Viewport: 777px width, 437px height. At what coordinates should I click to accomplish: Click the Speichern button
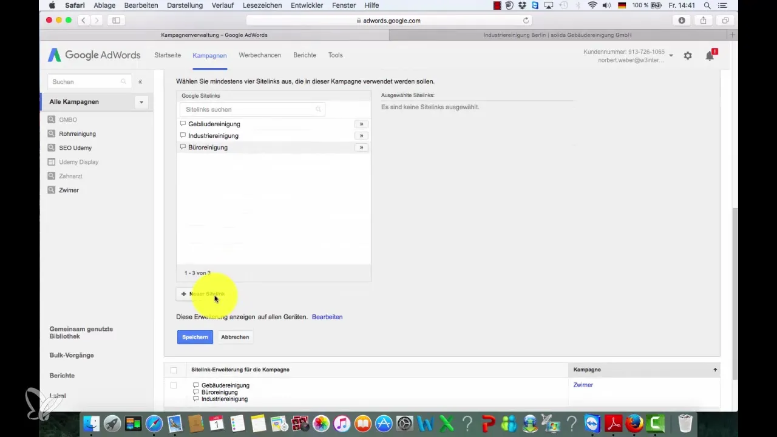(x=195, y=337)
